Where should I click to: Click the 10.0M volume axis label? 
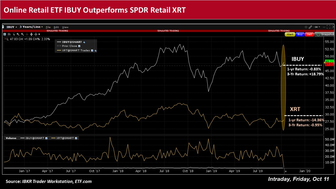click(x=329, y=162)
